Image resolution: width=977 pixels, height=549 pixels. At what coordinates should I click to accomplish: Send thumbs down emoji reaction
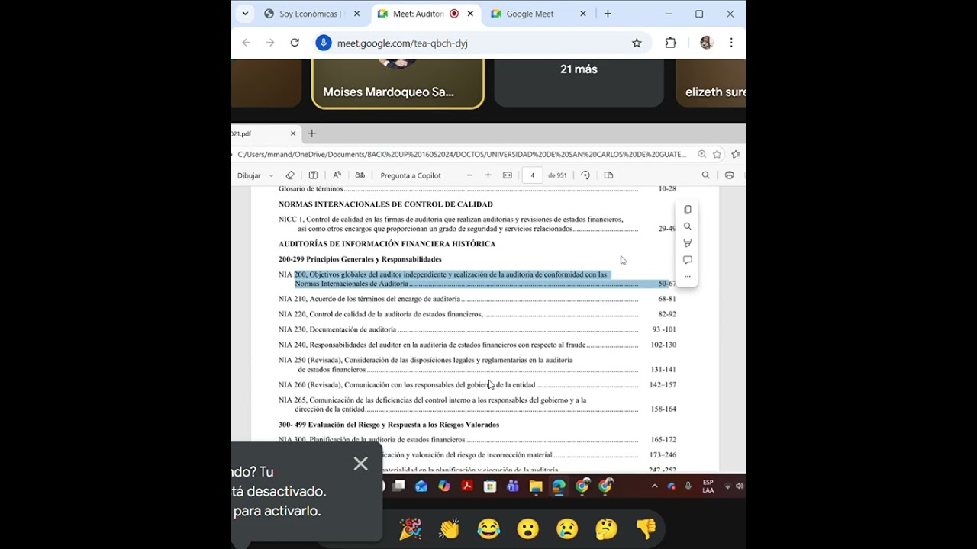646,528
